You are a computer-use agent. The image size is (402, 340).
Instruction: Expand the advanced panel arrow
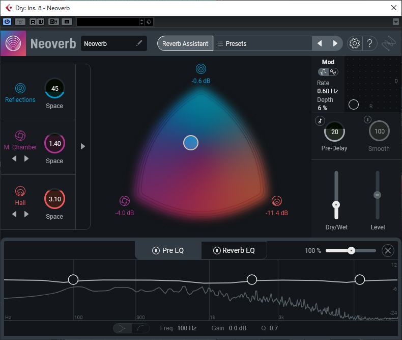(83, 146)
